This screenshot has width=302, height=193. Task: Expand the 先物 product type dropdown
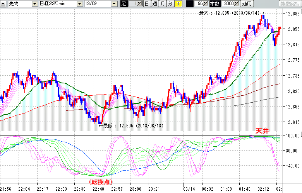(35, 3)
